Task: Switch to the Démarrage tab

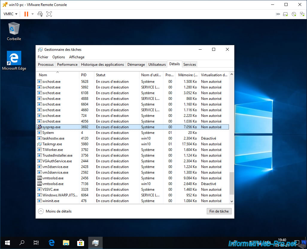Action: coord(136,64)
